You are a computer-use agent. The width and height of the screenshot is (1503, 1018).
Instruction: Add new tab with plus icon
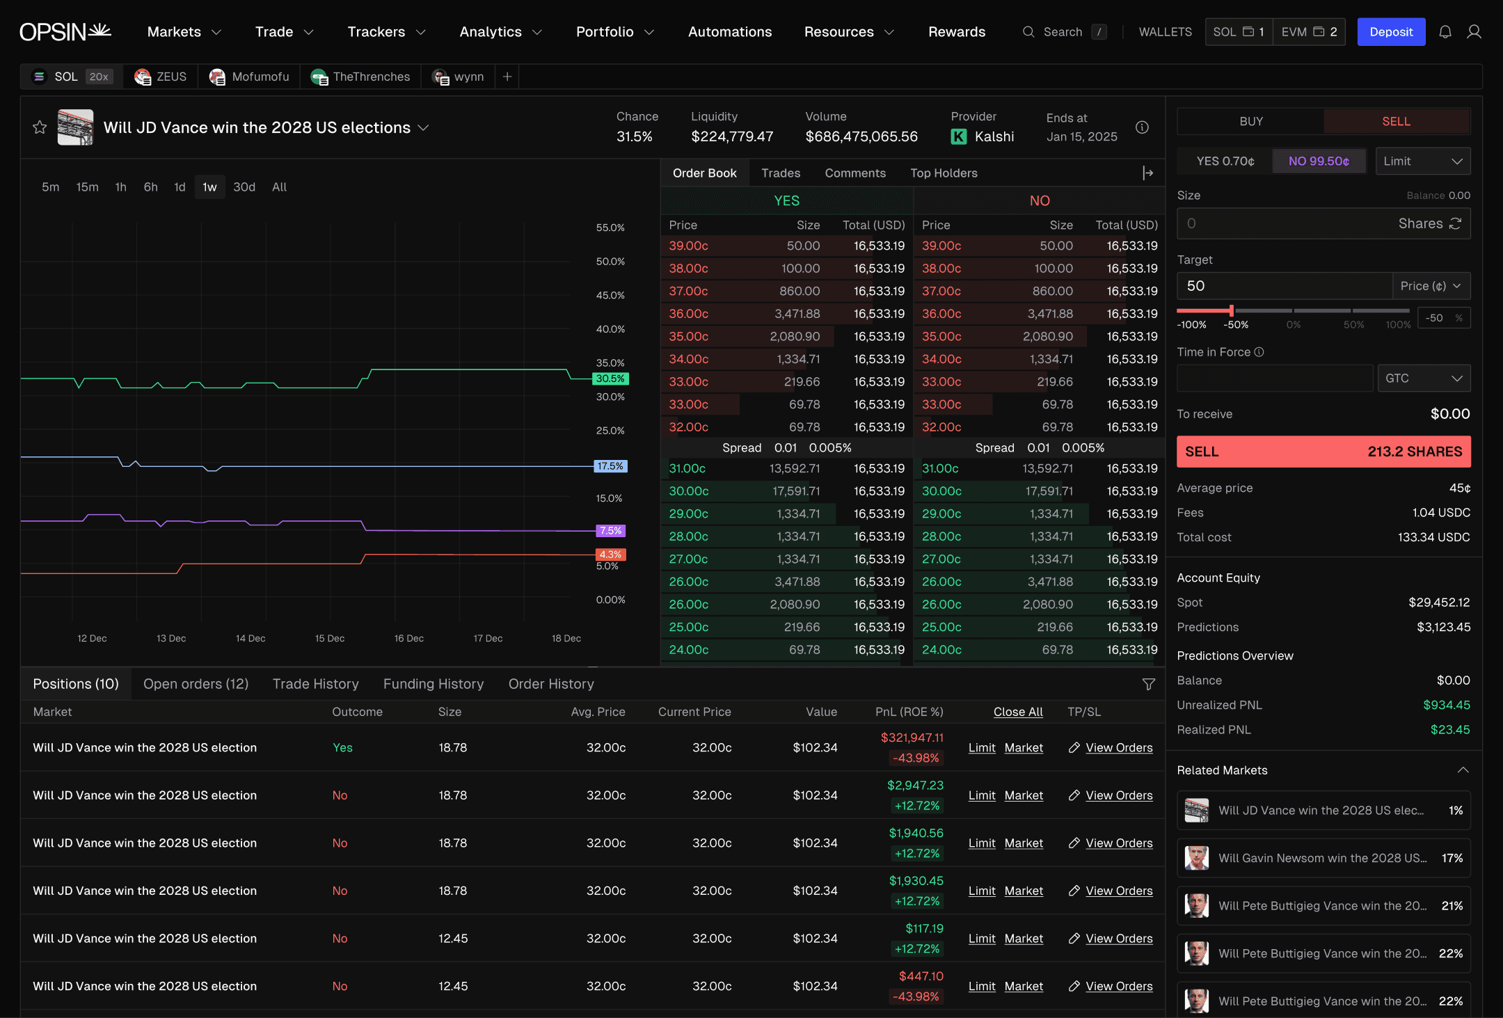tap(507, 77)
